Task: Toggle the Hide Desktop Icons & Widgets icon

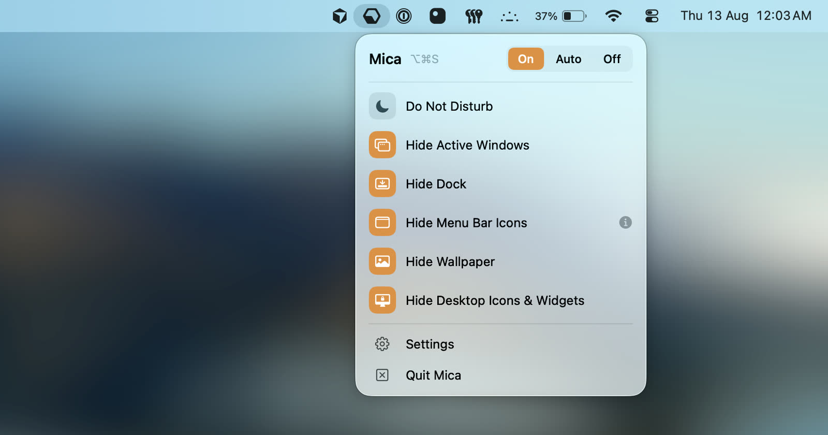Action: point(382,300)
